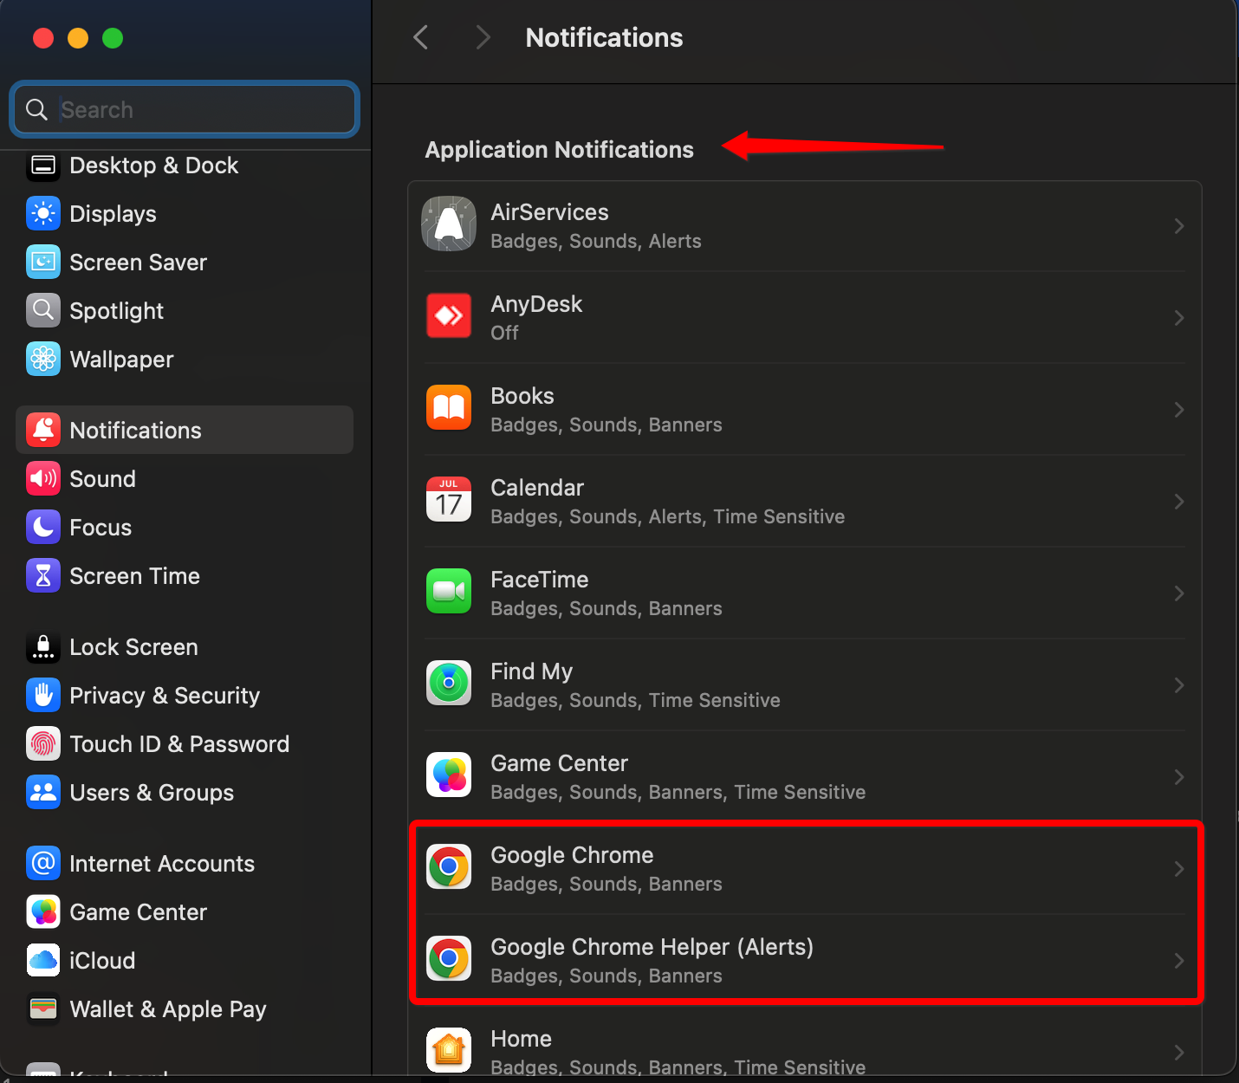Open FaceTime row chevron
The width and height of the screenshot is (1239, 1083).
tap(1179, 593)
